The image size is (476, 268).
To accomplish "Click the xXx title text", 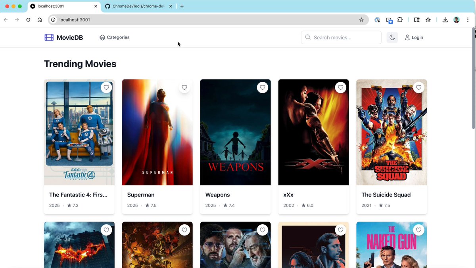I will pos(288,195).
